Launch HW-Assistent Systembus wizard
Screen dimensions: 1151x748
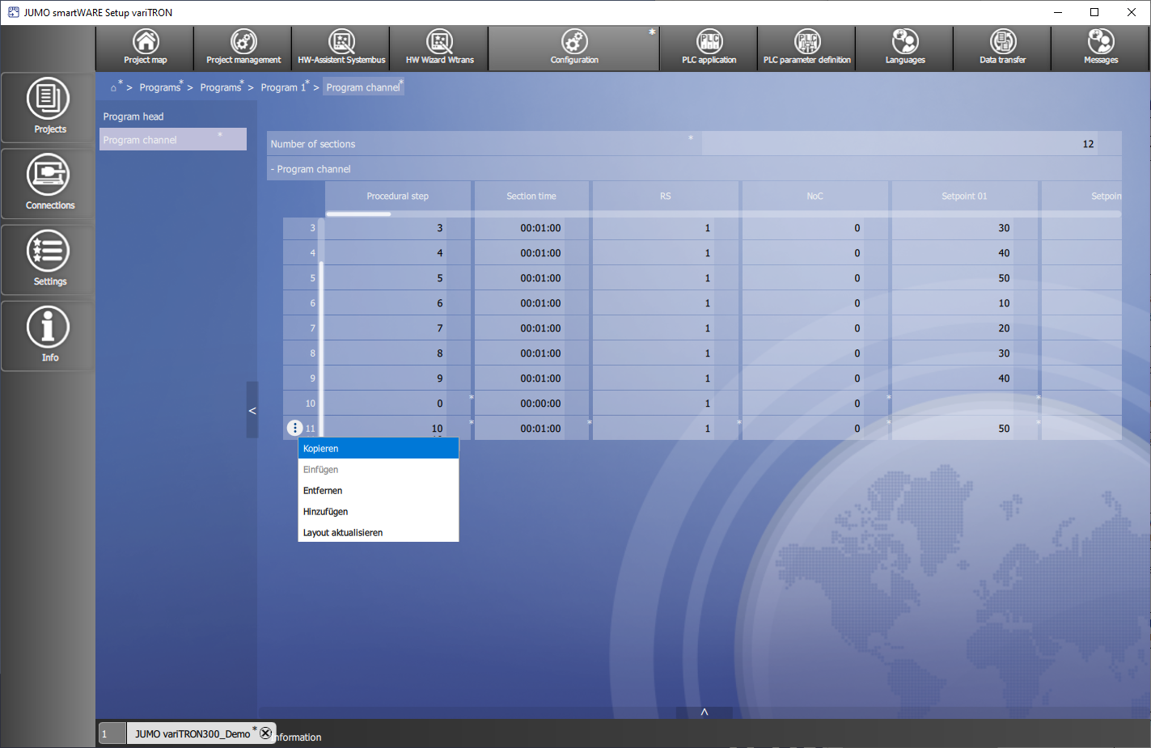point(341,48)
